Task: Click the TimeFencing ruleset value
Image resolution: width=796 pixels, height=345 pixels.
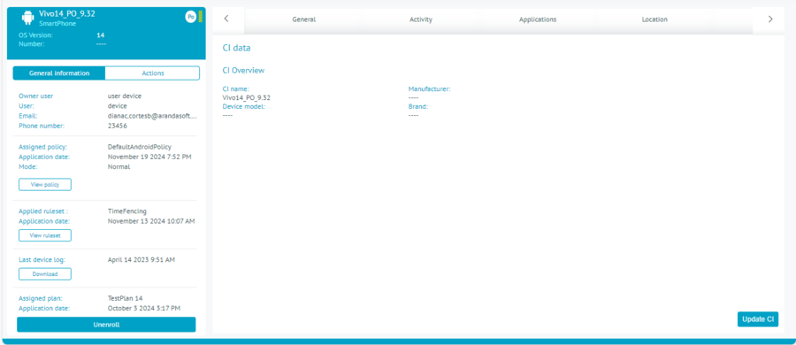Action: 126,211
